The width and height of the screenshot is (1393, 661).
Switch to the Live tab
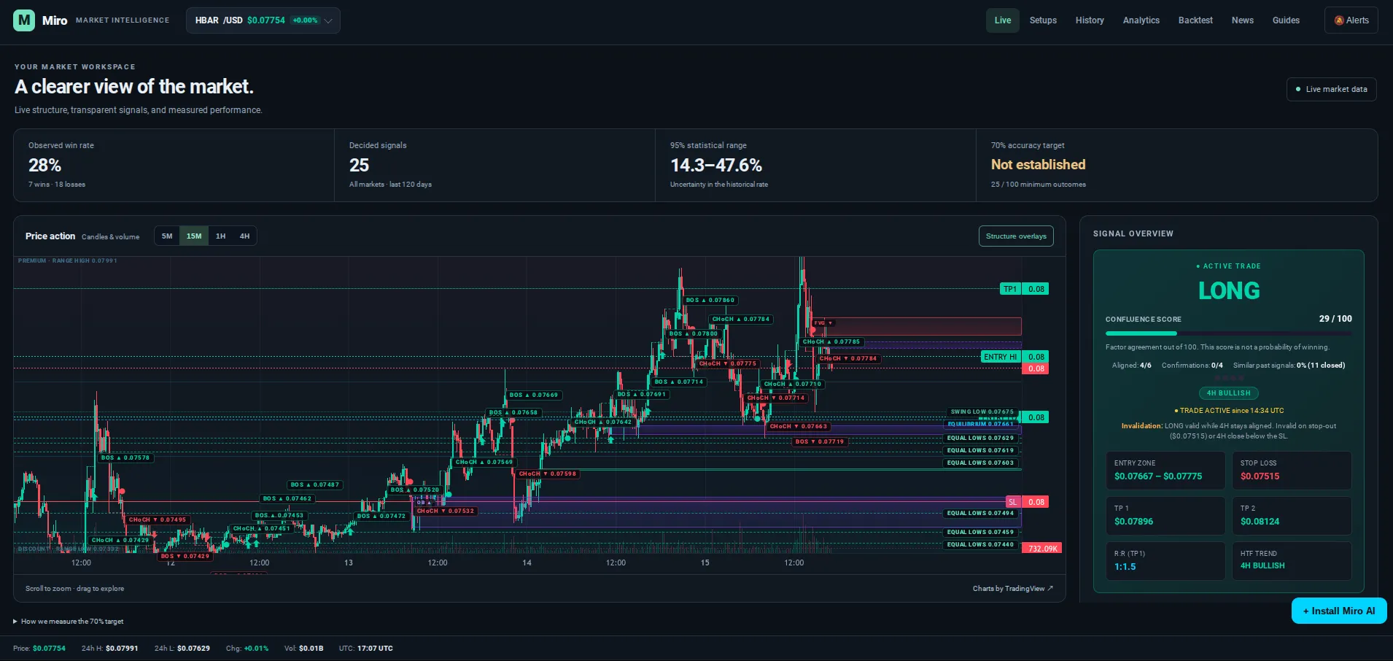[x=1003, y=20]
